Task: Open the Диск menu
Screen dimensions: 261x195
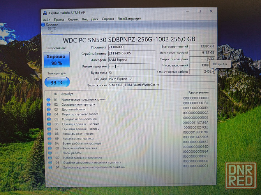Action: point(95,19)
